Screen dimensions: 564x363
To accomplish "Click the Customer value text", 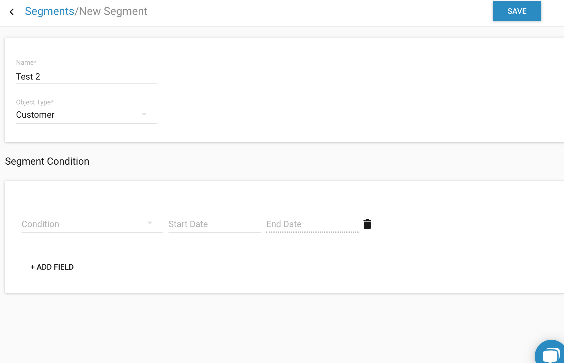I will coord(35,115).
